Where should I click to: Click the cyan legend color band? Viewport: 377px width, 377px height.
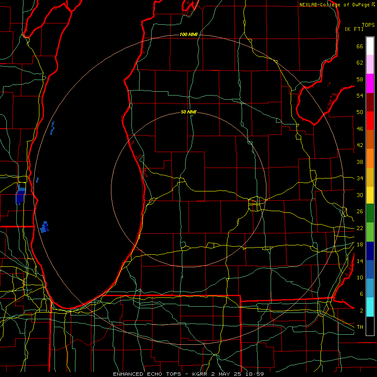point(370,307)
